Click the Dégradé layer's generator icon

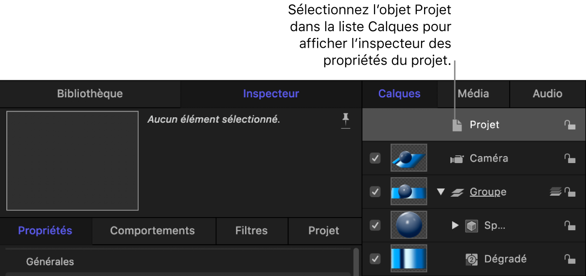coord(471,259)
